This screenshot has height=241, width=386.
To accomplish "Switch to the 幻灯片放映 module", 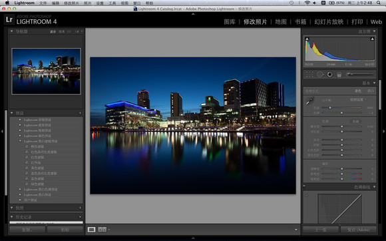I will click(329, 22).
